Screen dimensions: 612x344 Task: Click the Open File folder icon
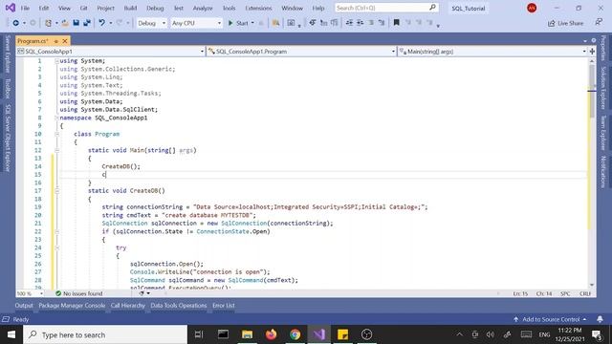coord(65,23)
